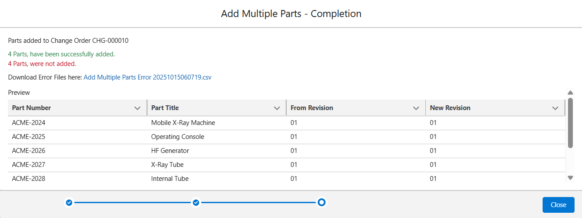The image size is (582, 218).
Task: Select the Operating Console row title
Action: click(x=178, y=137)
